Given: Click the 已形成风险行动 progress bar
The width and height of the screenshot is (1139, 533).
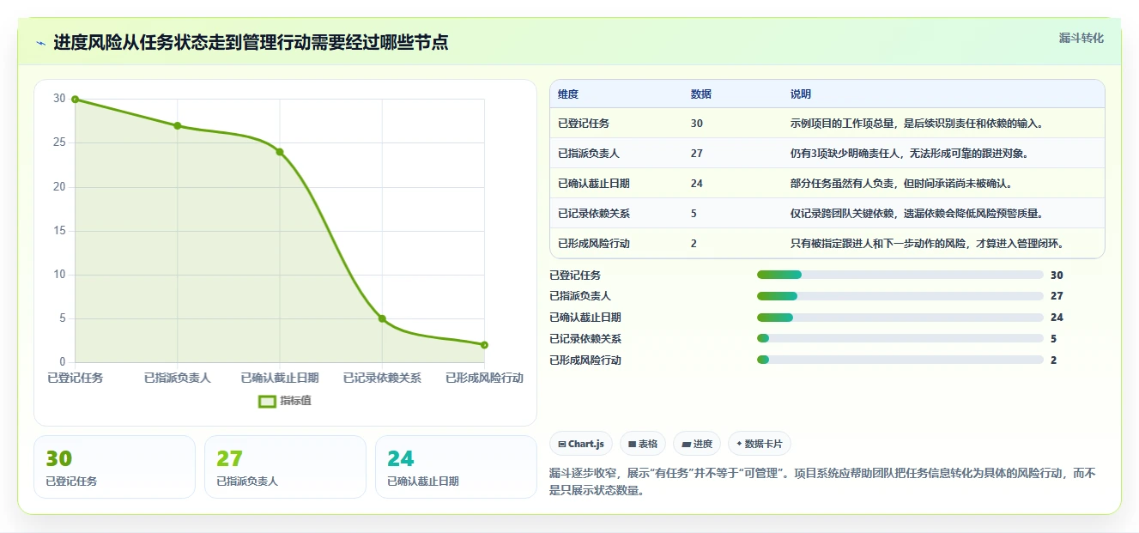Looking at the screenshot, I should coord(900,360).
